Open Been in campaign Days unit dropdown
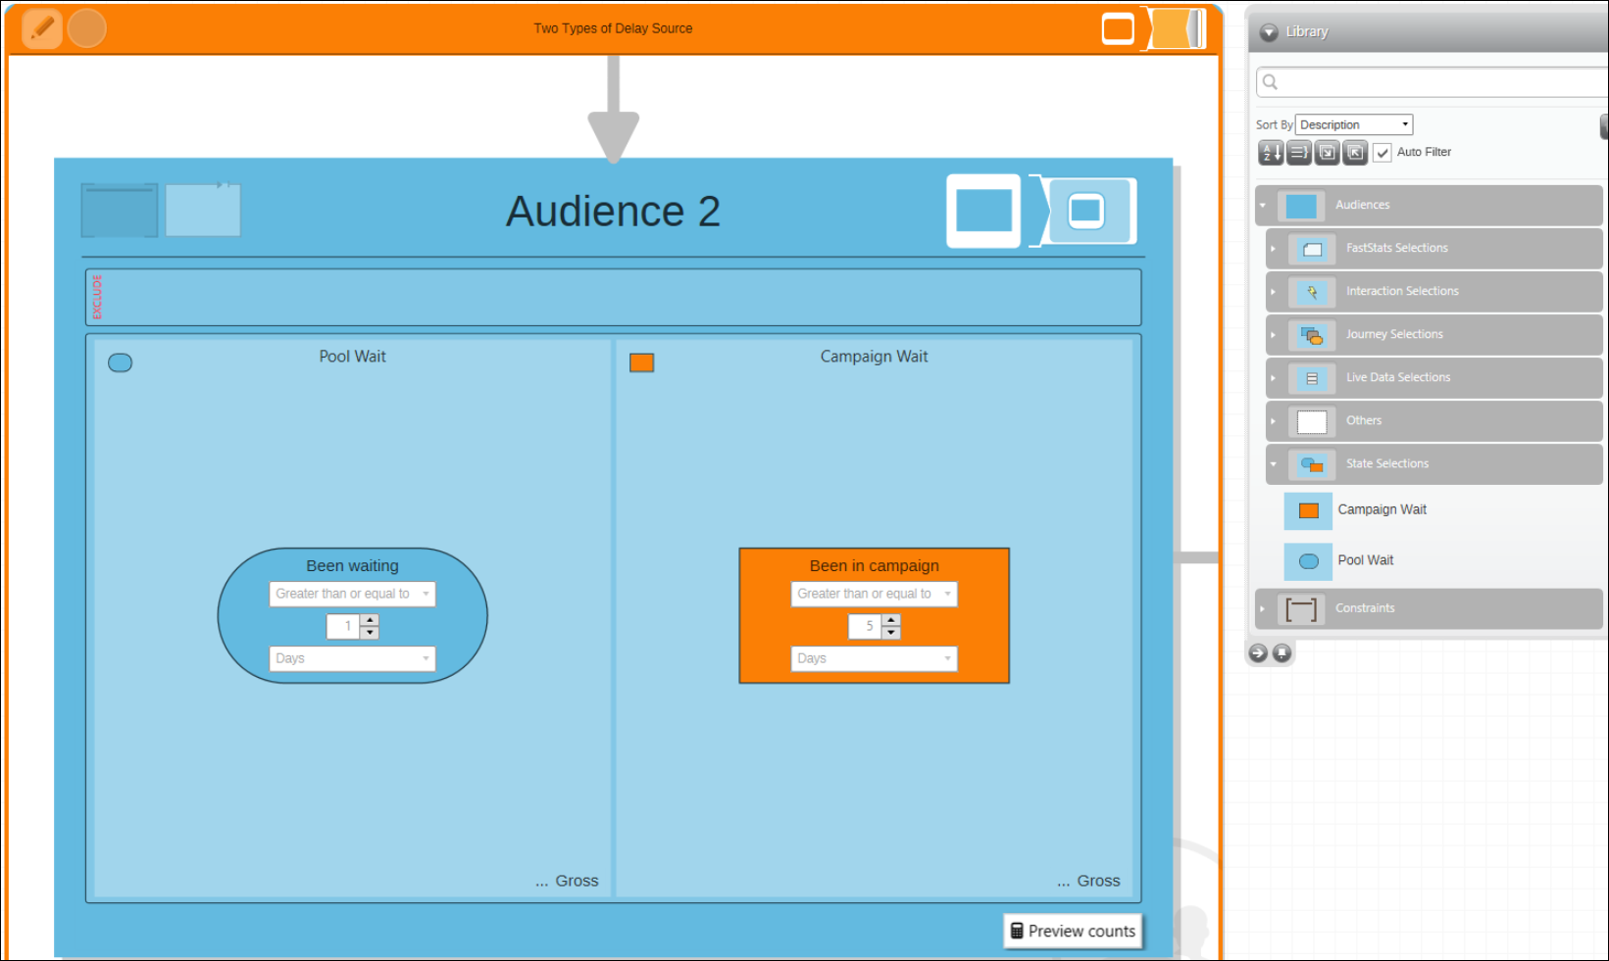This screenshot has height=961, width=1609. [874, 658]
